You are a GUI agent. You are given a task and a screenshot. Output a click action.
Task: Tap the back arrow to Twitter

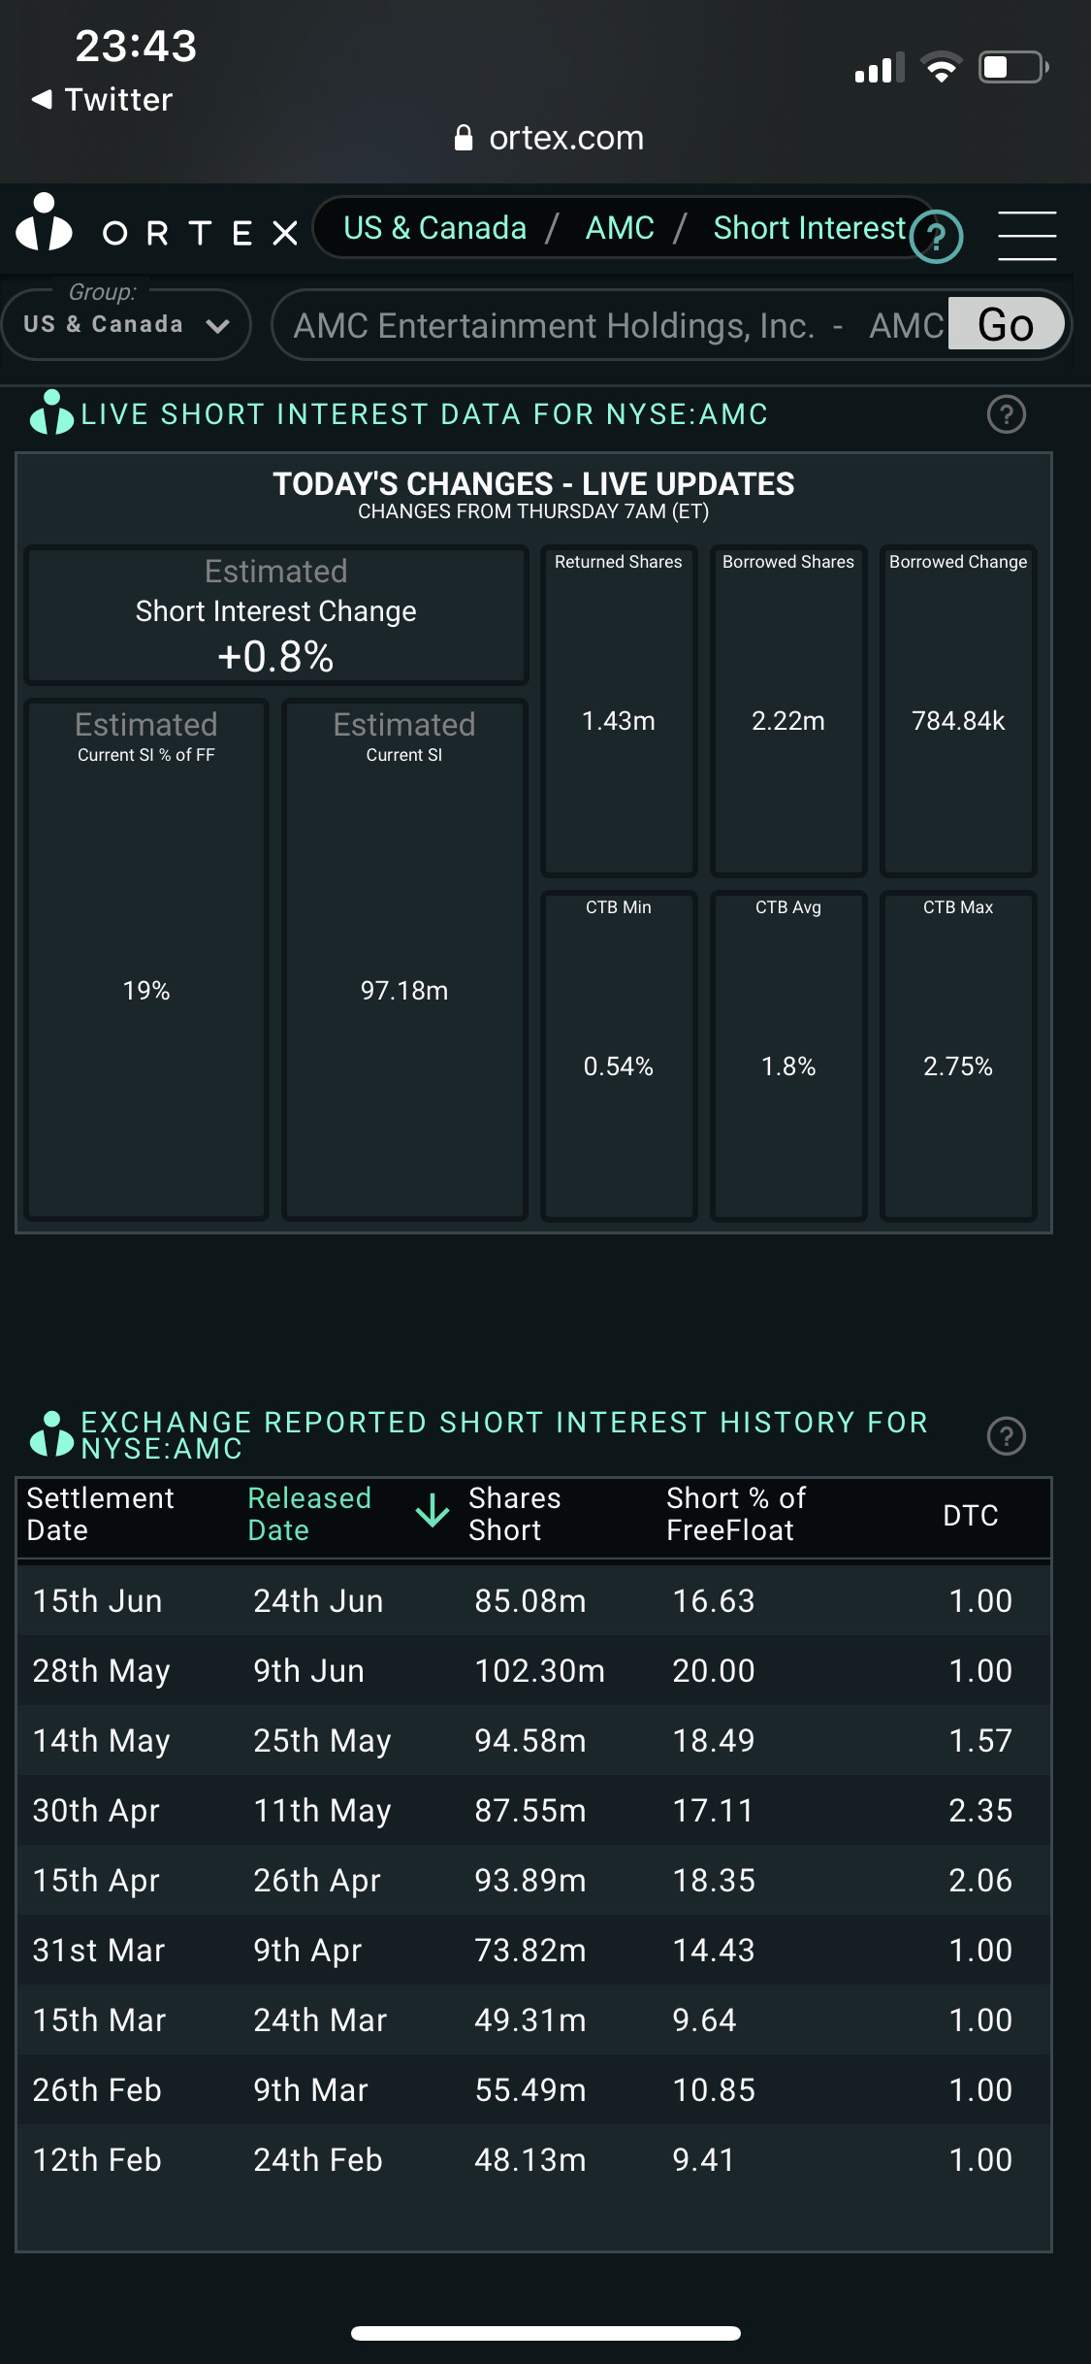[x=42, y=99]
